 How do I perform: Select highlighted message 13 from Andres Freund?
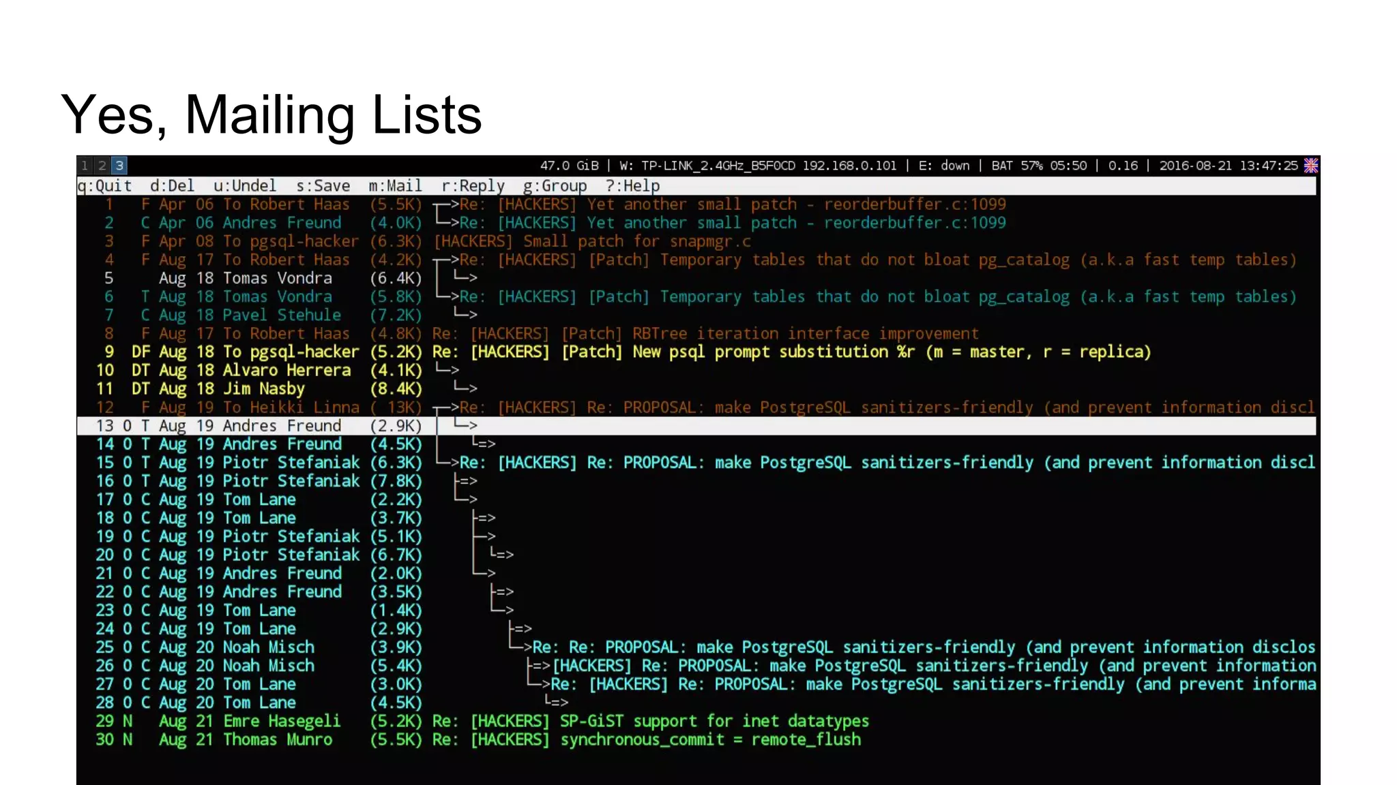286,426
